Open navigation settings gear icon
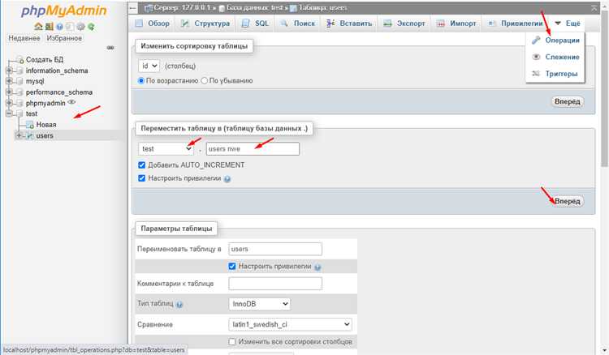609x355 pixels. tap(80, 27)
